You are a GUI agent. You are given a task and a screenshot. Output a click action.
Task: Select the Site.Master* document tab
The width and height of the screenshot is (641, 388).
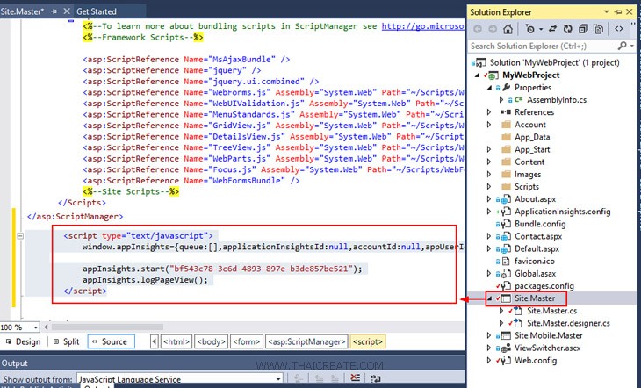[x=23, y=11]
